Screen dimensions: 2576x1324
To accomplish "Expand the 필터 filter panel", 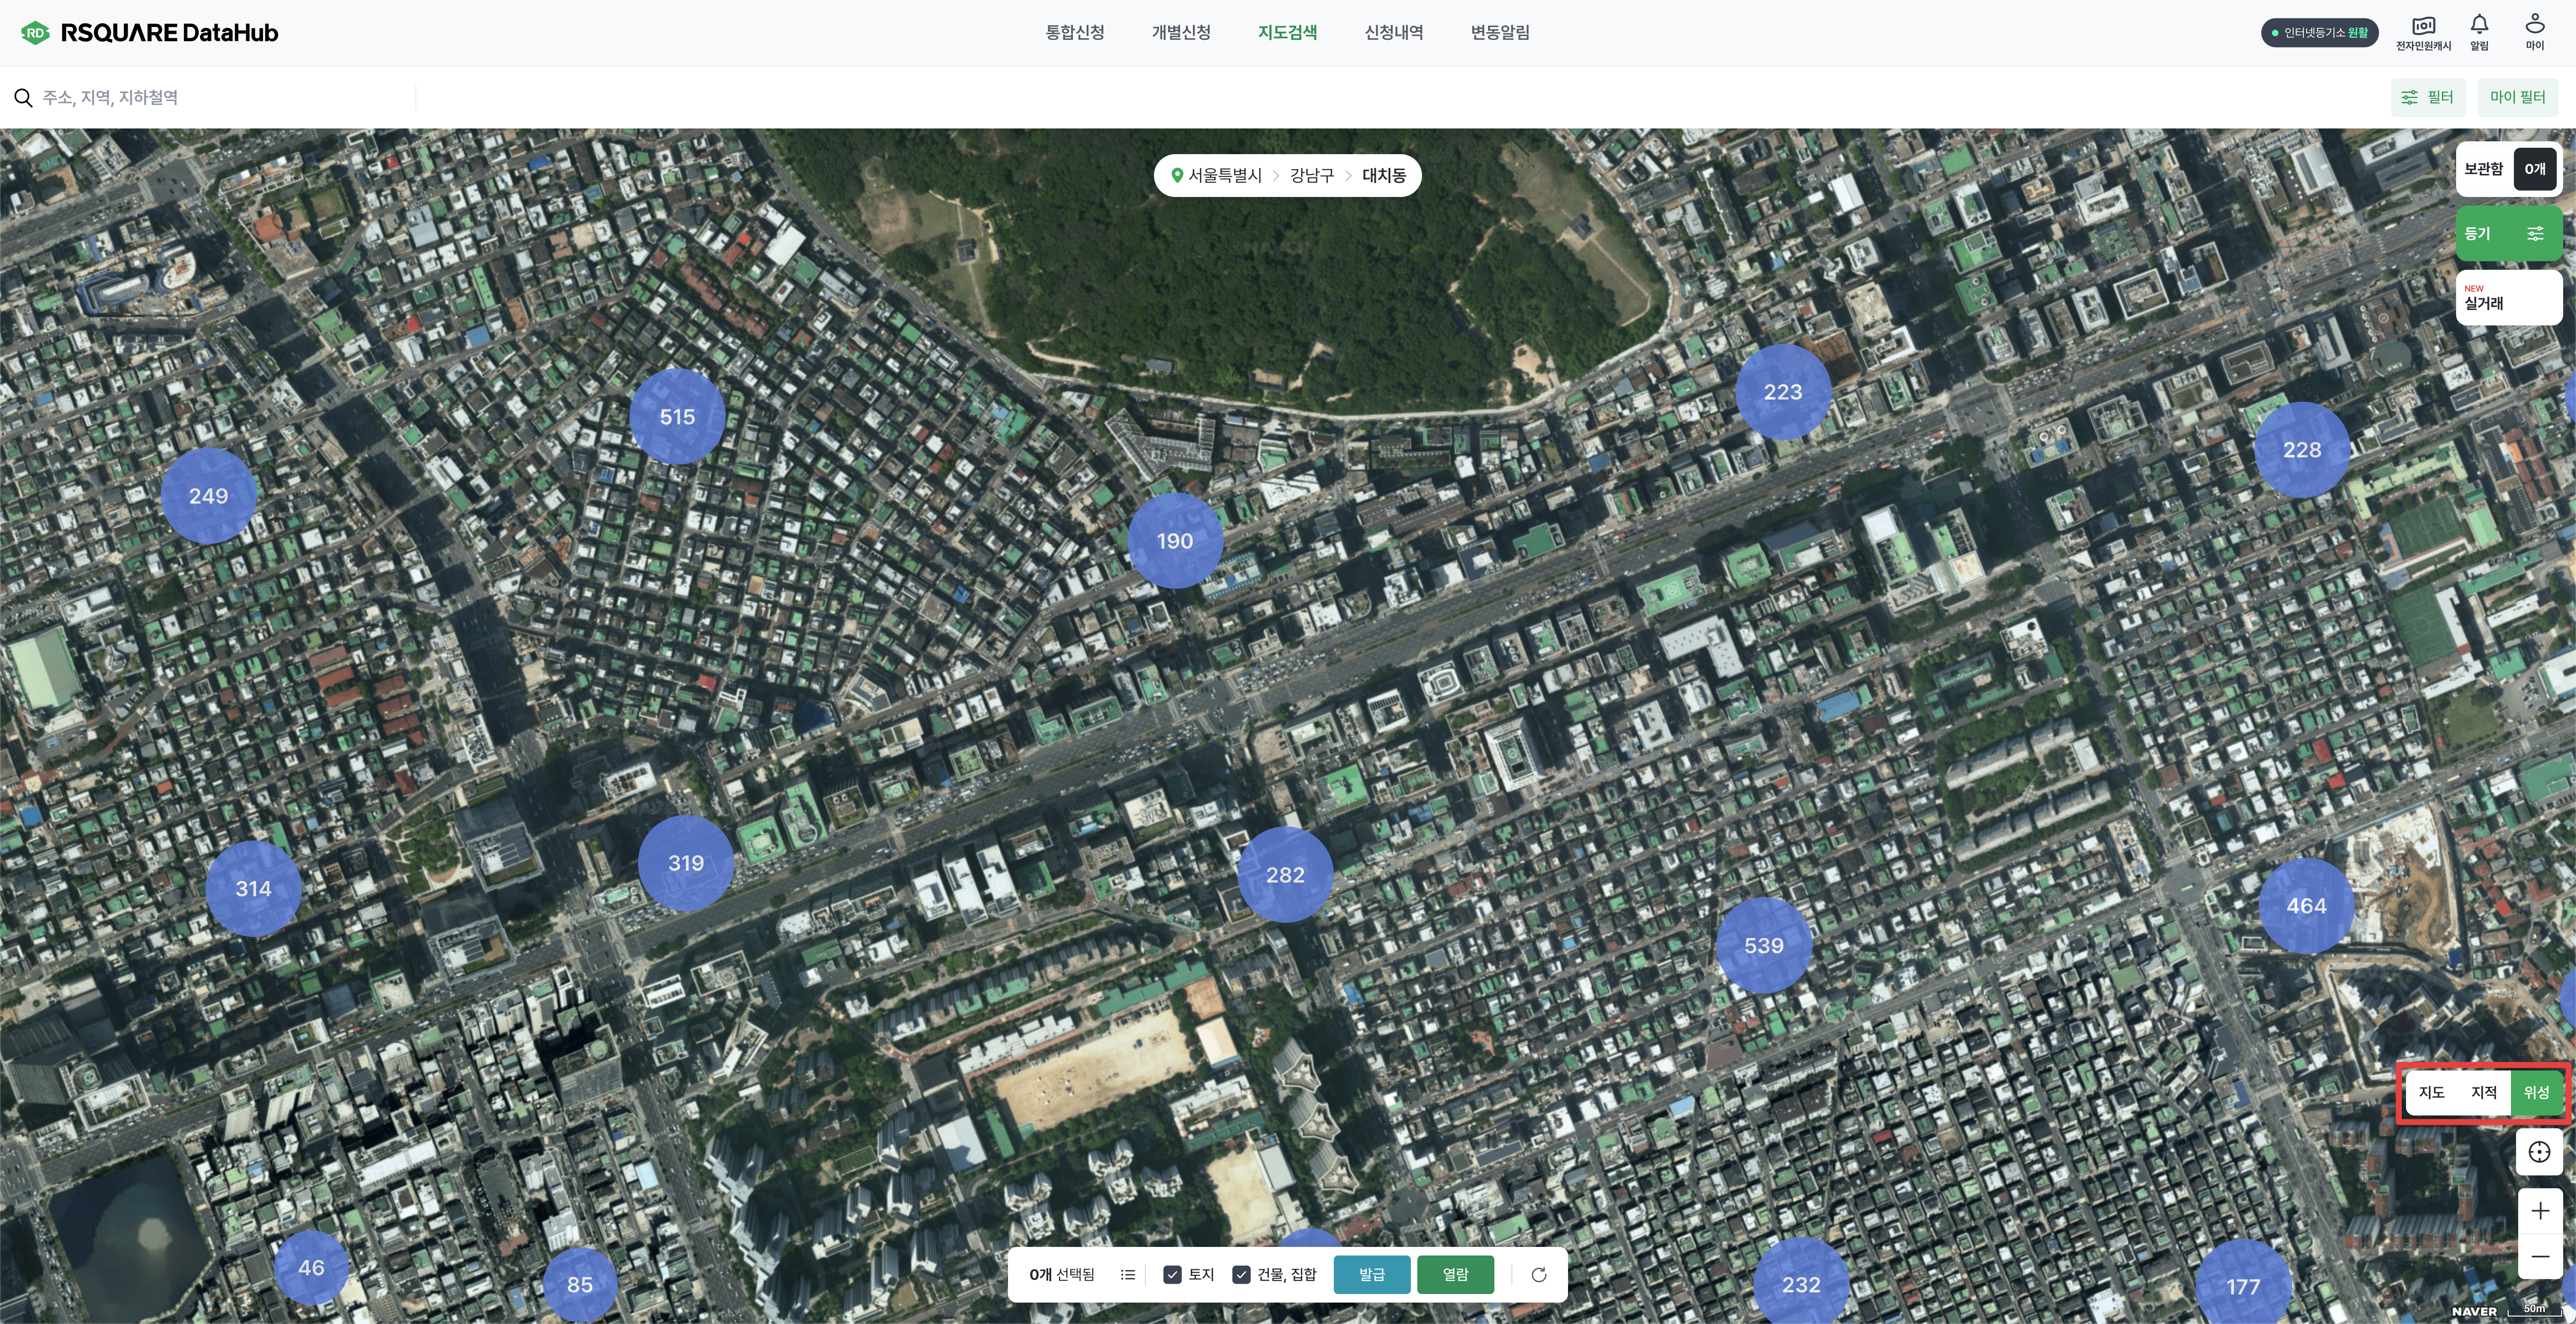I will click(2428, 97).
